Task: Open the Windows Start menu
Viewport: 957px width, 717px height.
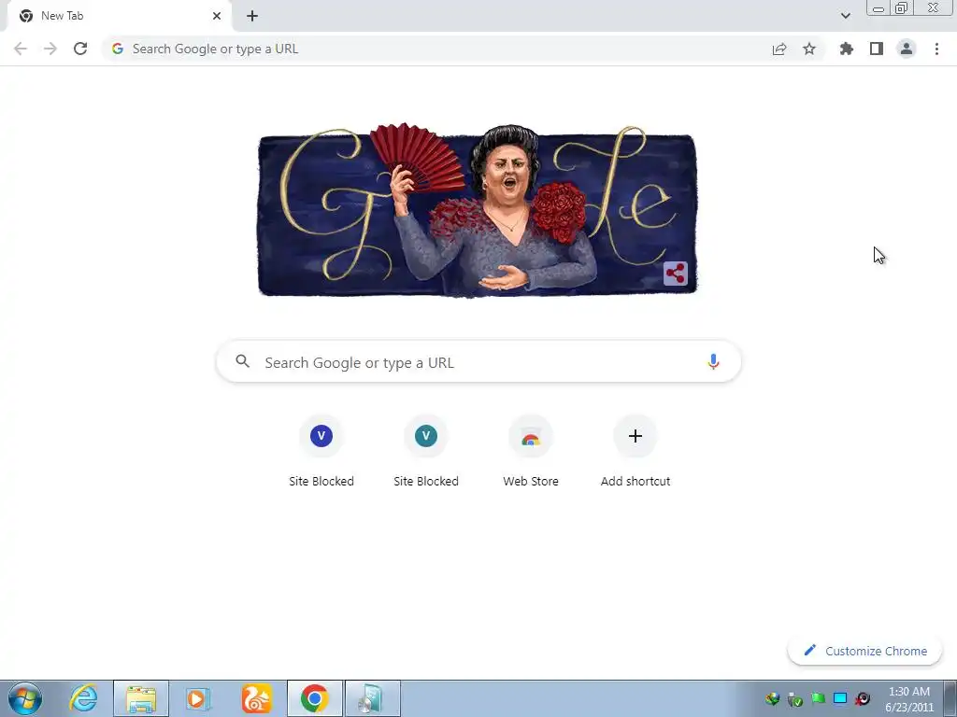Action: (25, 698)
